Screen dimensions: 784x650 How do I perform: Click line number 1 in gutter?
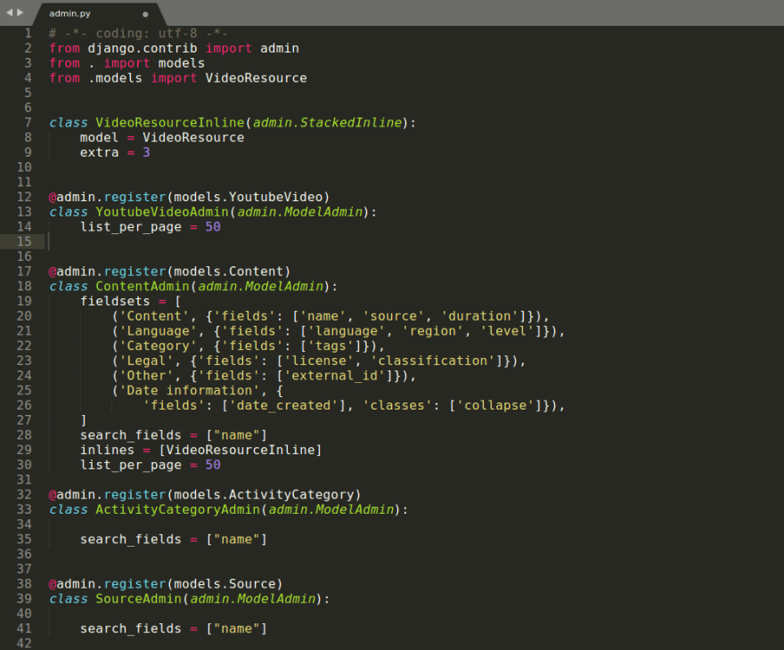click(x=28, y=34)
